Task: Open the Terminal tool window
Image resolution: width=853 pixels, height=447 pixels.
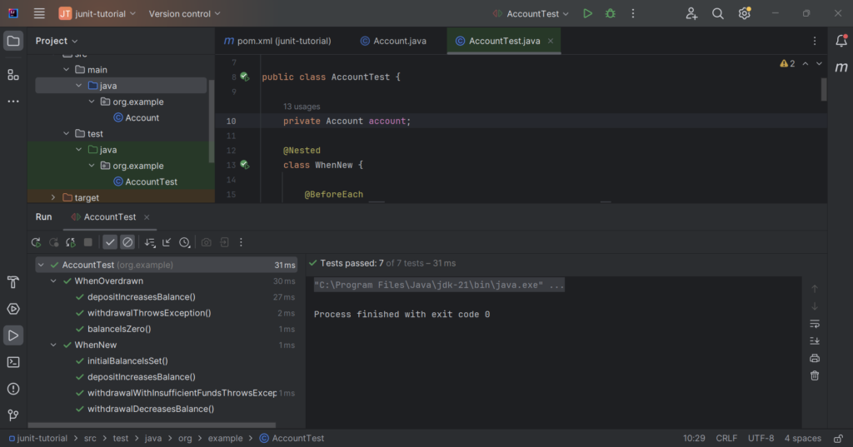Action: (13, 362)
